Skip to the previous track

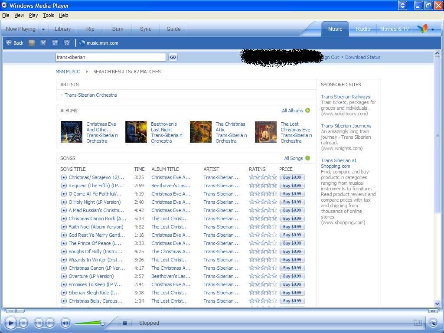(39, 323)
